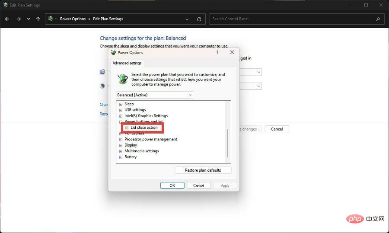
Task: Select Processor power management item
Action: pos(151,139)
